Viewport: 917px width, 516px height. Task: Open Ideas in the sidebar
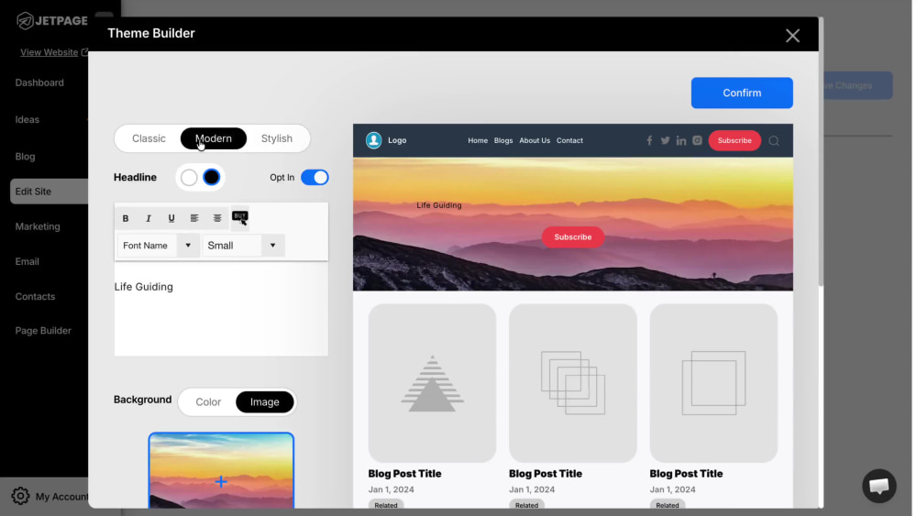(28, 119)
